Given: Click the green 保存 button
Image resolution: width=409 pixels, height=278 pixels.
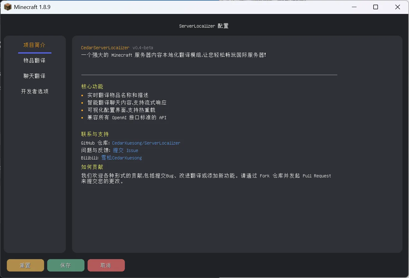Looking at the screenshot, I should tap(66, 265).
